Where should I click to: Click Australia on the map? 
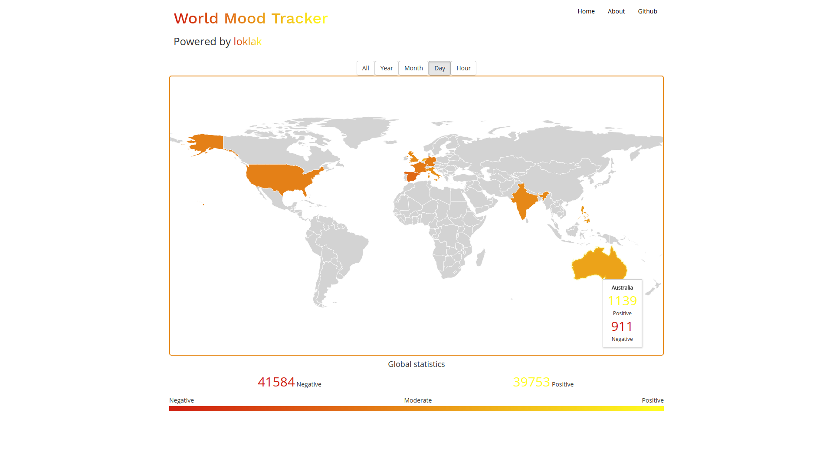(x=599, y=265)
